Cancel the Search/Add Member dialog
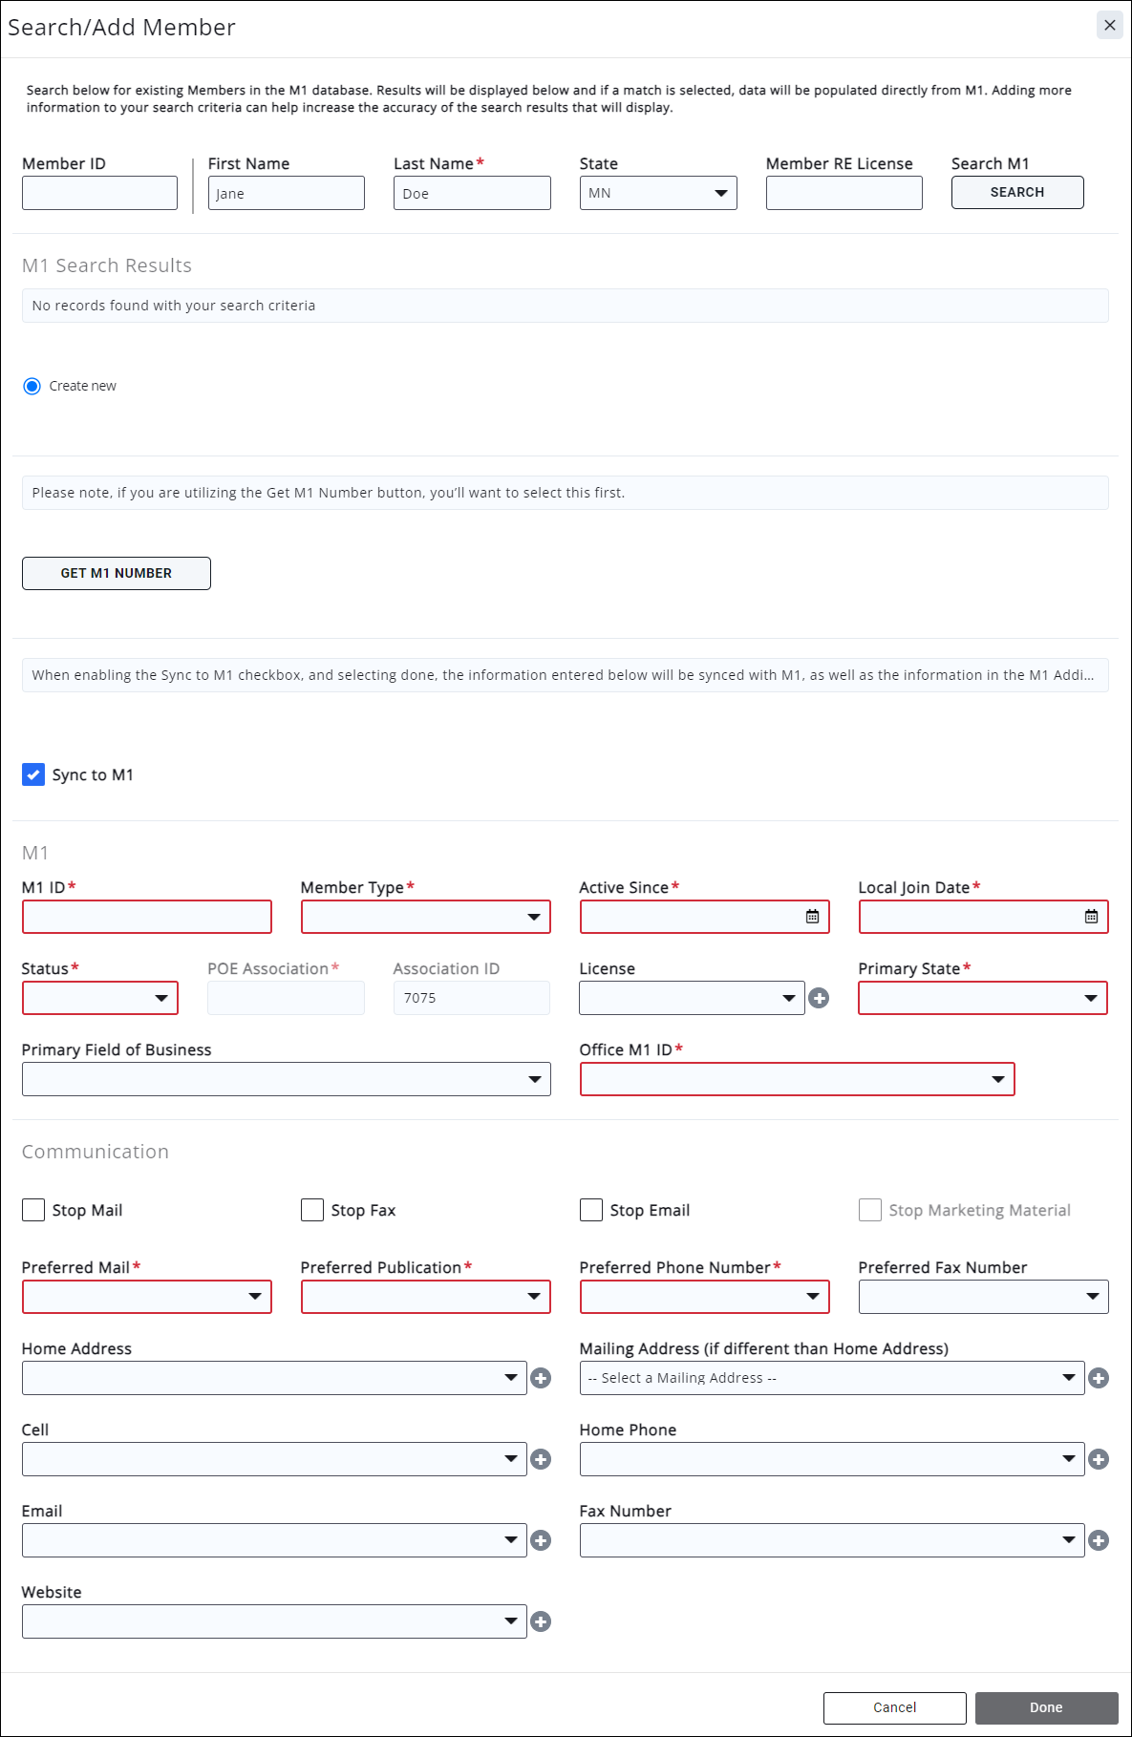 (894, 1707)
